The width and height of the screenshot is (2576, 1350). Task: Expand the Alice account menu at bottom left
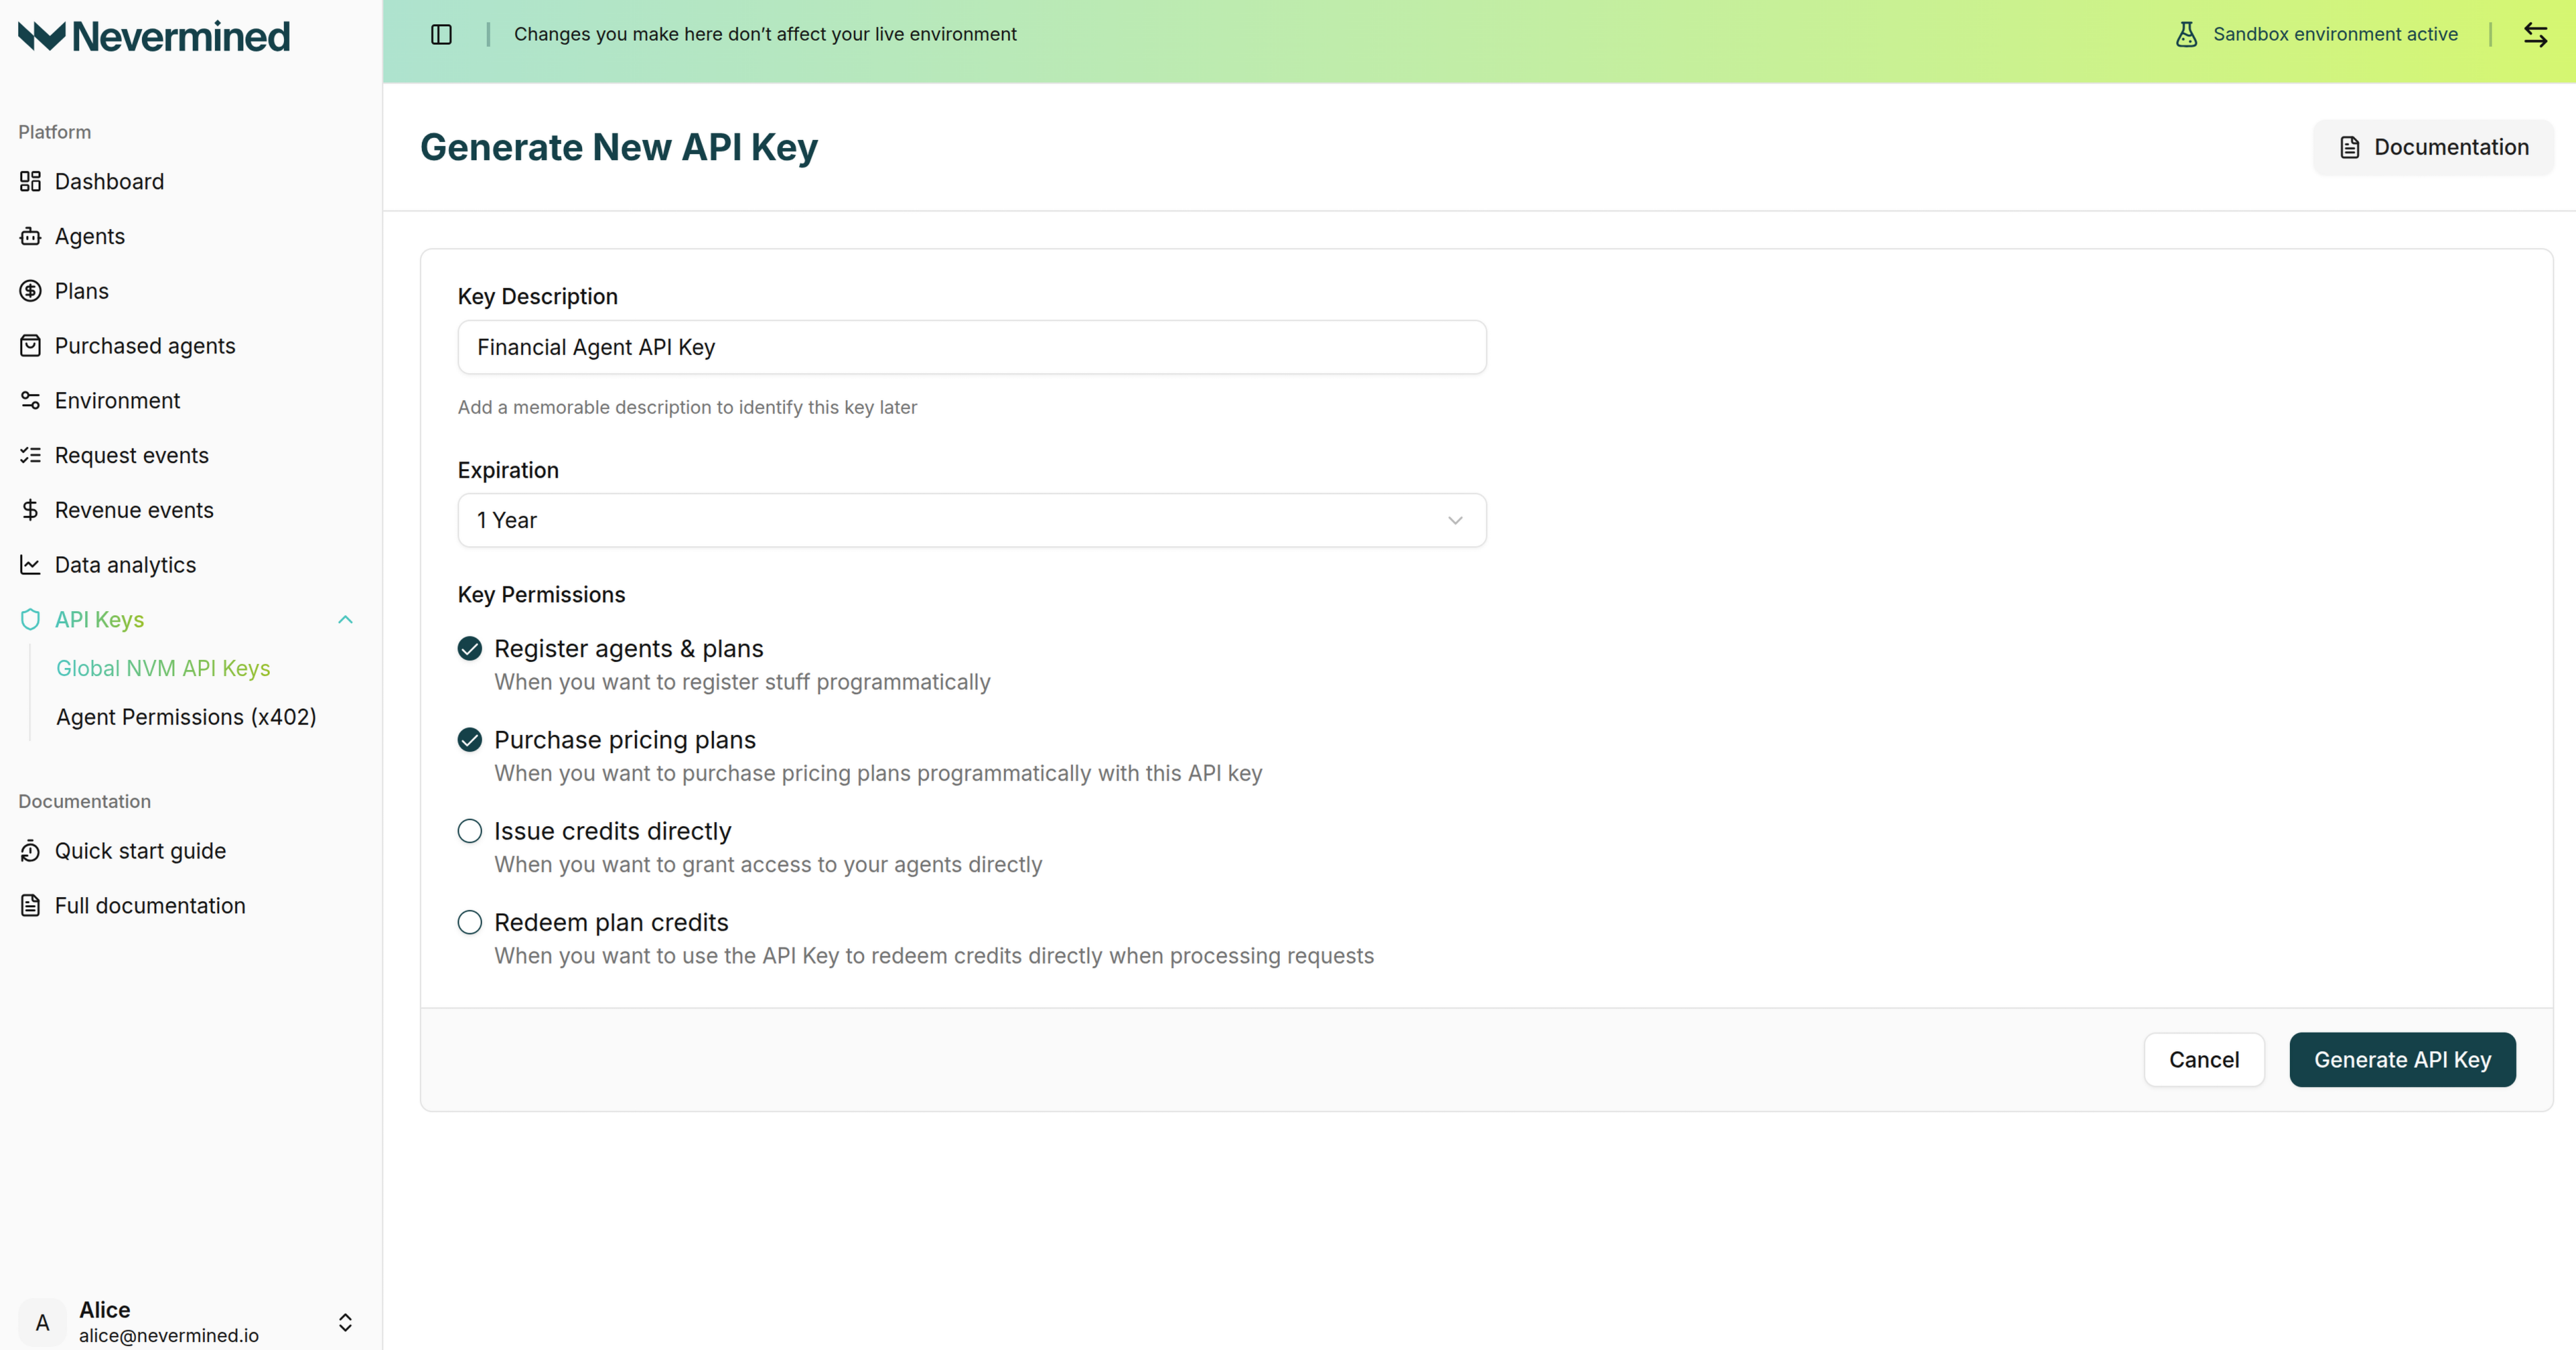click(x=345, y=1321)
